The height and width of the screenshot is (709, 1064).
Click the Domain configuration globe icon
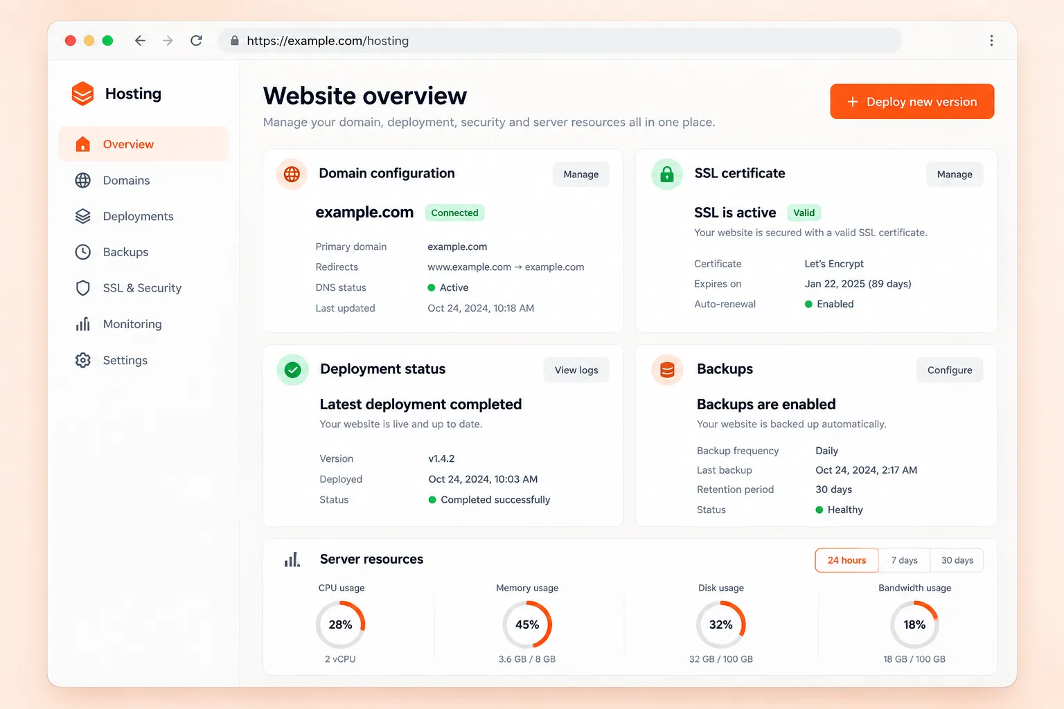[292, 174]
